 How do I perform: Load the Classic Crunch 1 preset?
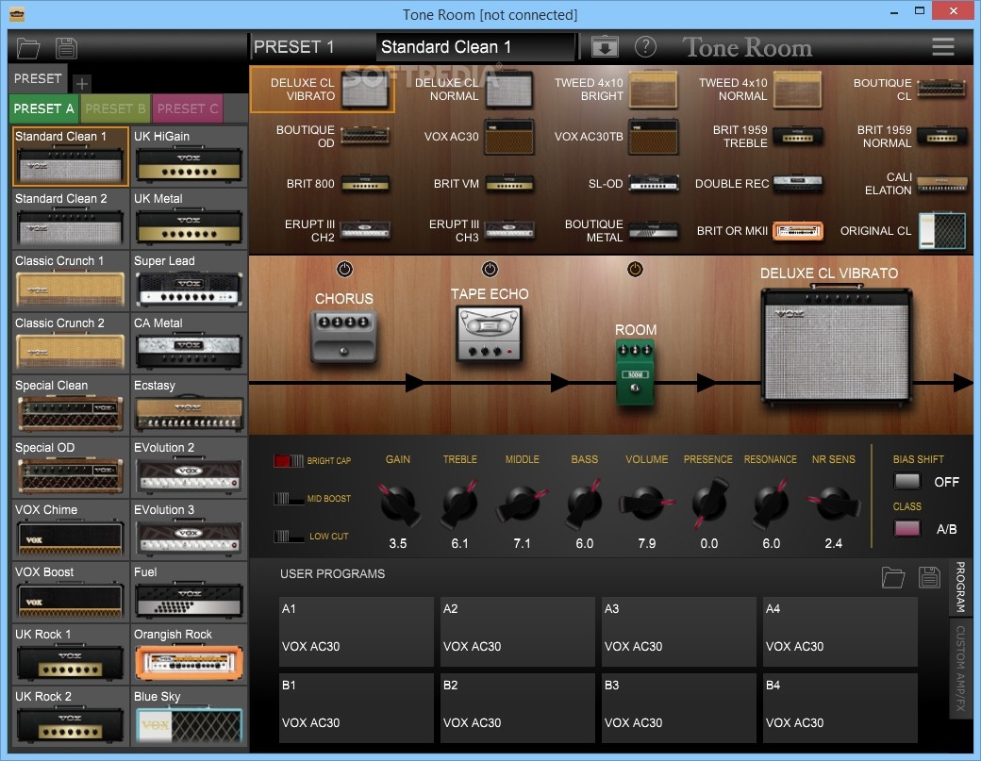tap(70, 281)
